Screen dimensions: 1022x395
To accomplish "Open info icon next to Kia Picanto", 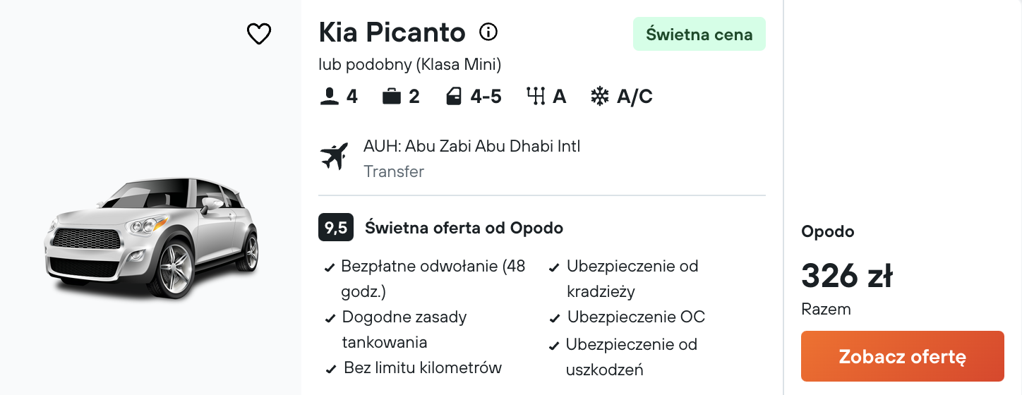I will (x=488, y=32).
